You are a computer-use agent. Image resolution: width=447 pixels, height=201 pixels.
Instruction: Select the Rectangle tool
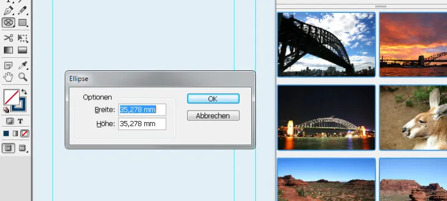coord(22,22)
